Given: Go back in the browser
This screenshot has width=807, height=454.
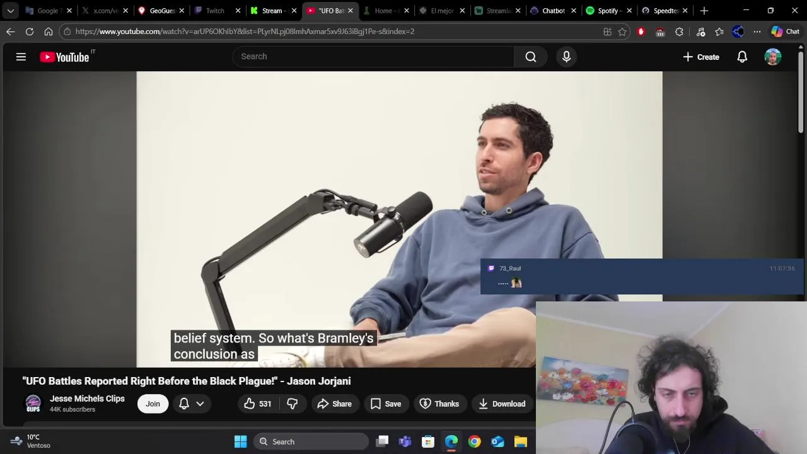Looking at the screenshot, I should click(11, 32).
